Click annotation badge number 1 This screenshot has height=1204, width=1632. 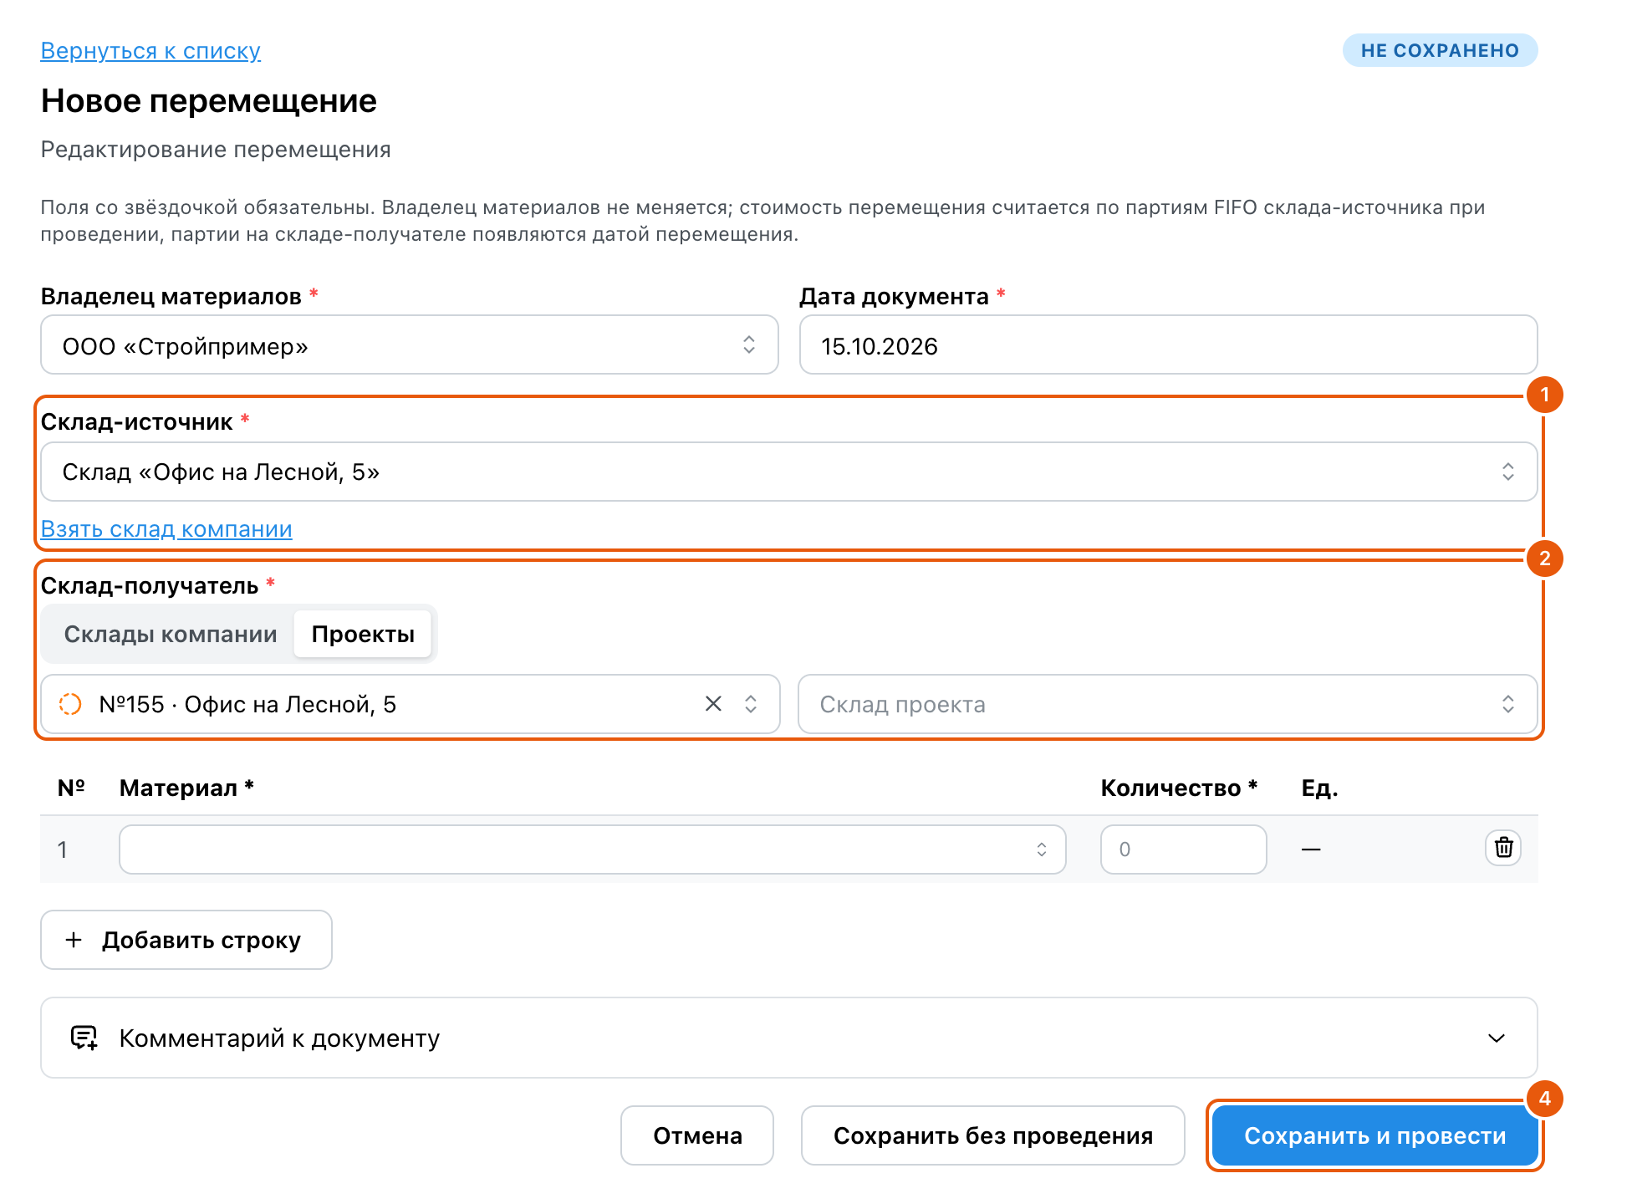tap(1544, 394)
